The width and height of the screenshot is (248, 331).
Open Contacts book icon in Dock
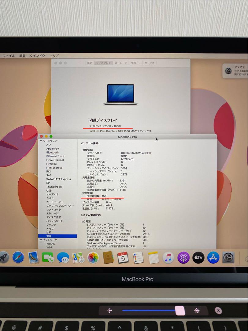click(108, 257)
